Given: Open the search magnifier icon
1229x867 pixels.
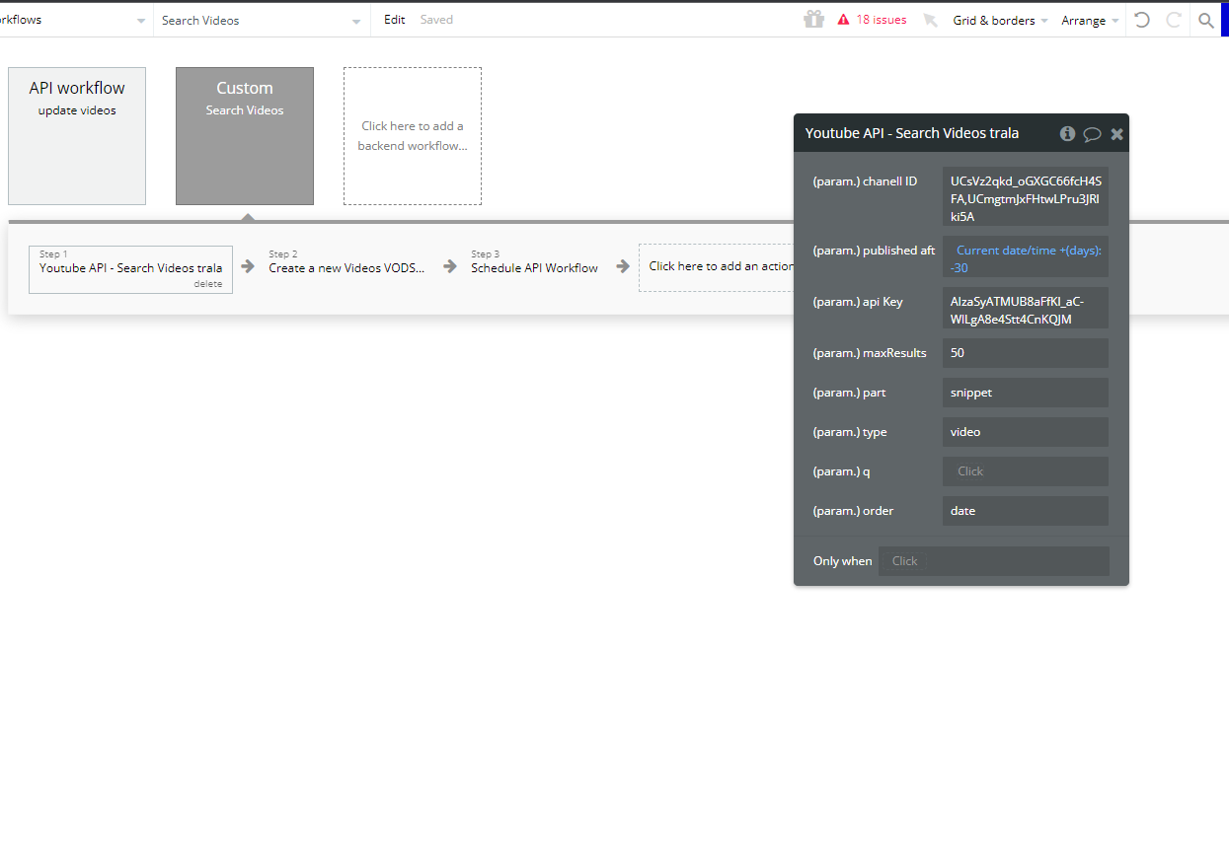Looking at the screenshot, I should pyautogui.click(x=1205, y=20).
